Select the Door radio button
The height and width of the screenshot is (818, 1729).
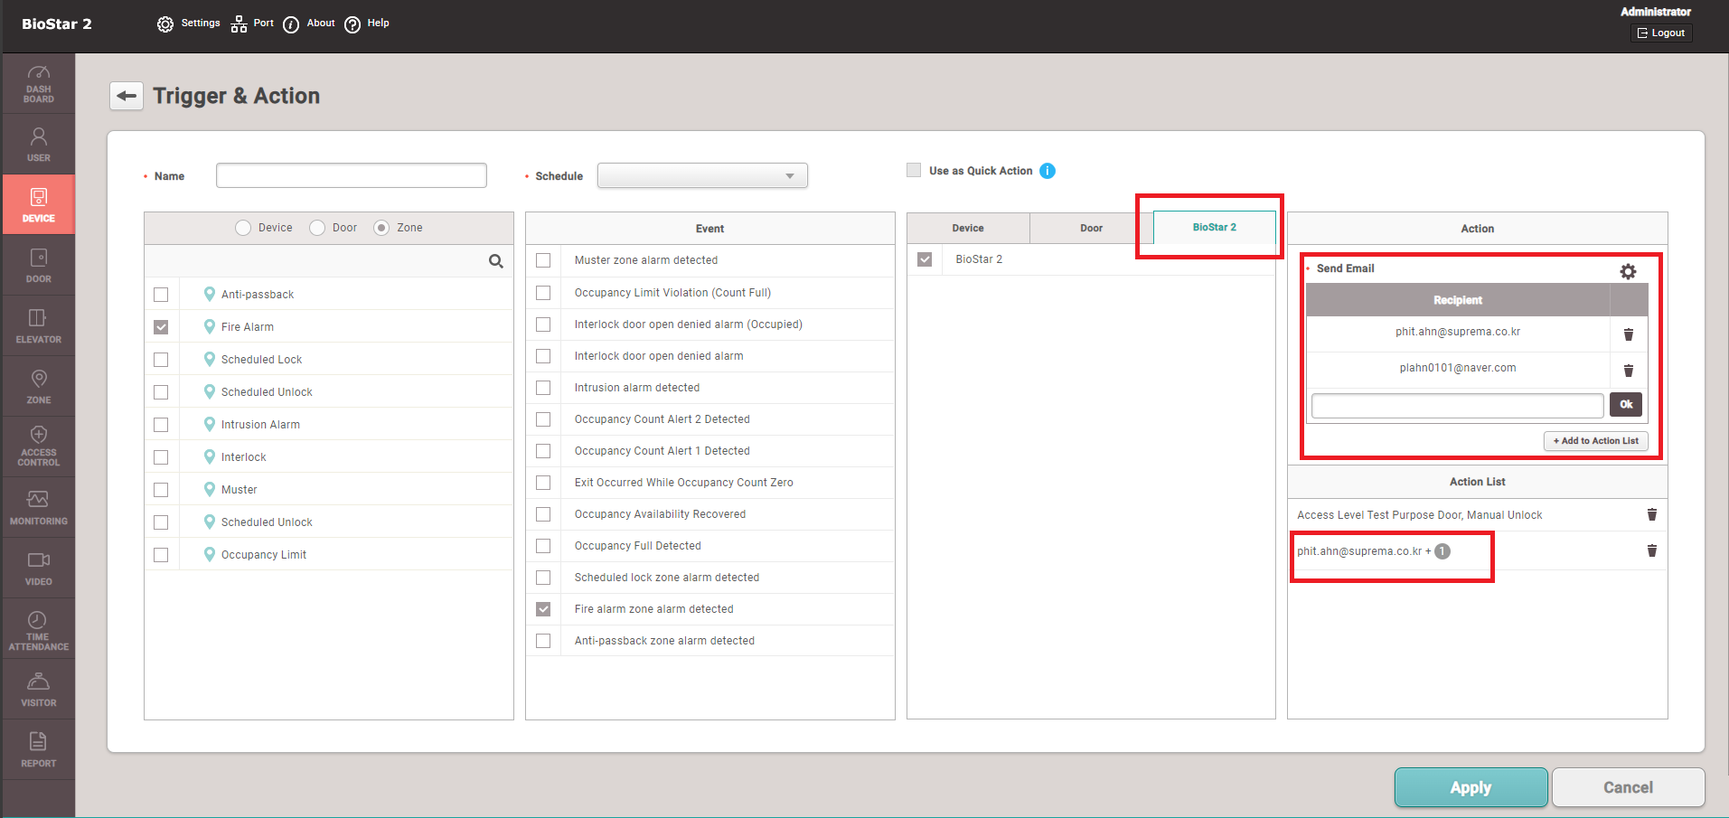[x=317, y=228]
